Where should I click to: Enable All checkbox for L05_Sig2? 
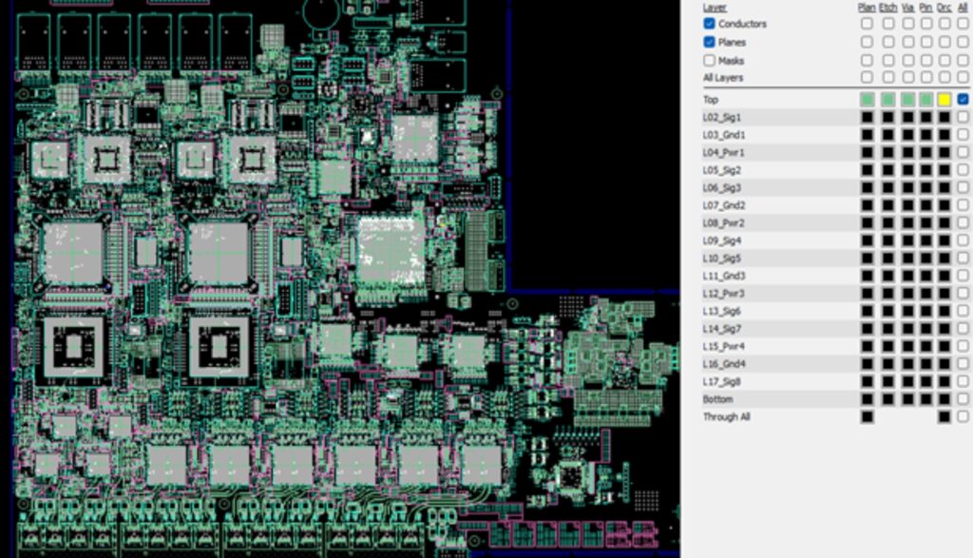(x=963, y=170)
